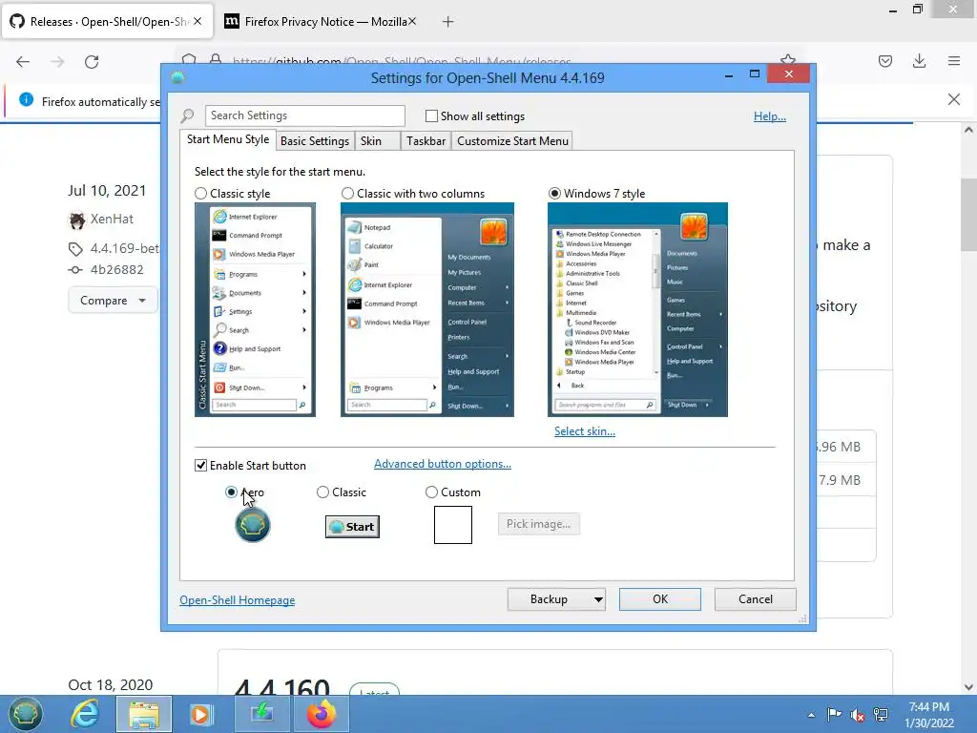Image resolution: width=977 pixels, height=733 pixels.
Task: Click the two-column style preview image
Action: click(426, 309)
